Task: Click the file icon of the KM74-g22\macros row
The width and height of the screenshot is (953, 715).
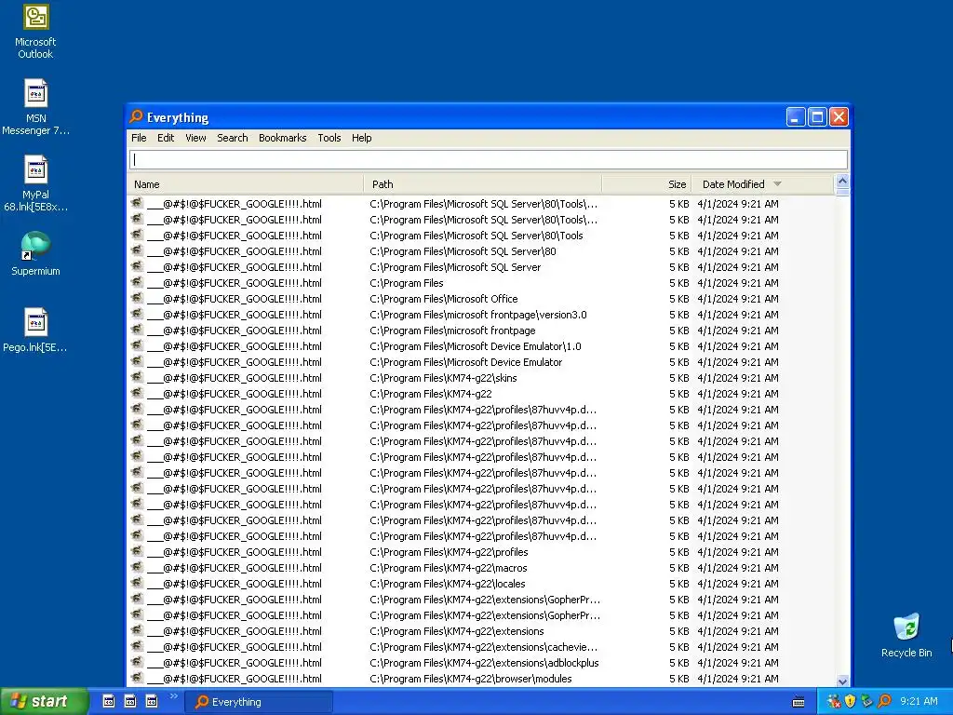Action: coord(137,567)
